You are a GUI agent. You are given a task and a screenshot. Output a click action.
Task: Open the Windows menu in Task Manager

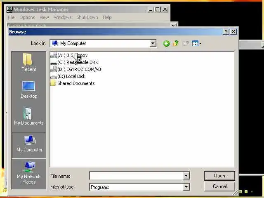(x=63, y=17)
